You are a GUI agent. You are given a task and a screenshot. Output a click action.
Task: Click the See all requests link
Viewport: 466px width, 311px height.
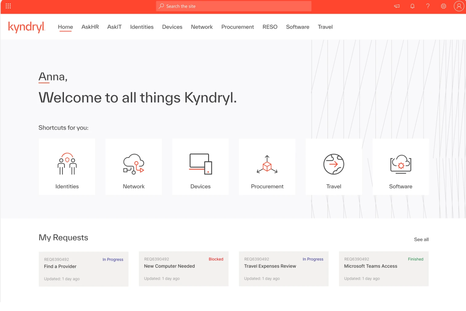pyautogui.click(x=421, y=239)
